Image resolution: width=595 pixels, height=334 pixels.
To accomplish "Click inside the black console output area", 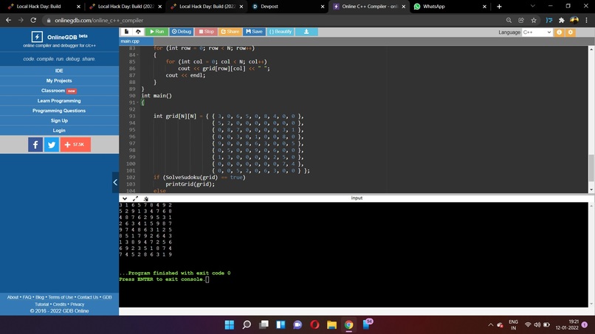I will (x=354, y=254).
